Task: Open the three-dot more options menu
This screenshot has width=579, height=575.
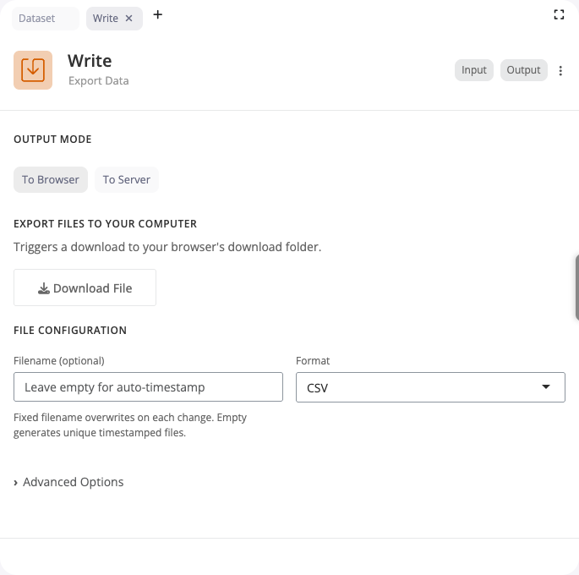Action: pyautogui.click(x=561, y=71)
